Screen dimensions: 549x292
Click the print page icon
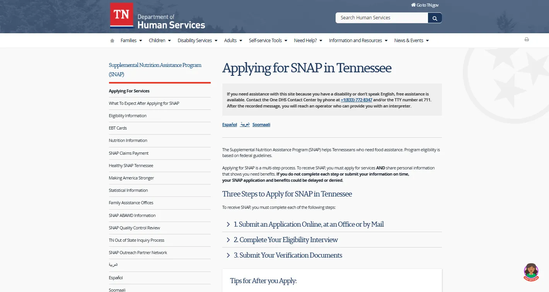(527, 39)
